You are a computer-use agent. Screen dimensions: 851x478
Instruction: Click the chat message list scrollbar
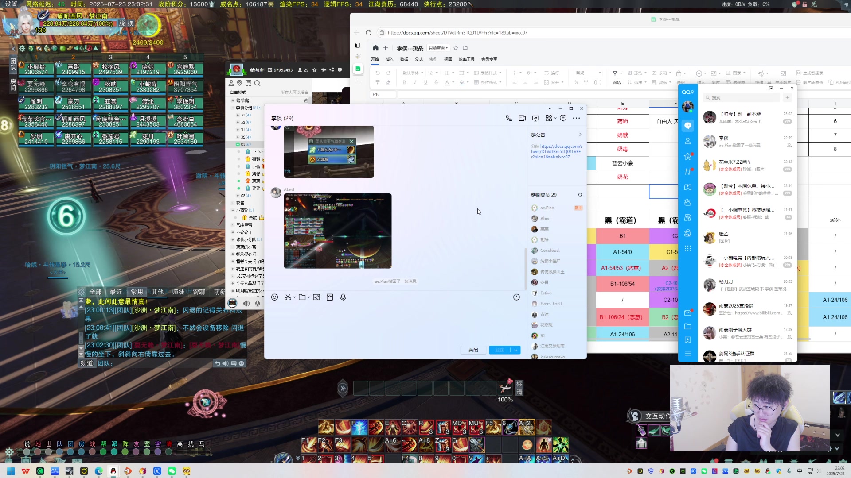[526, 268]
